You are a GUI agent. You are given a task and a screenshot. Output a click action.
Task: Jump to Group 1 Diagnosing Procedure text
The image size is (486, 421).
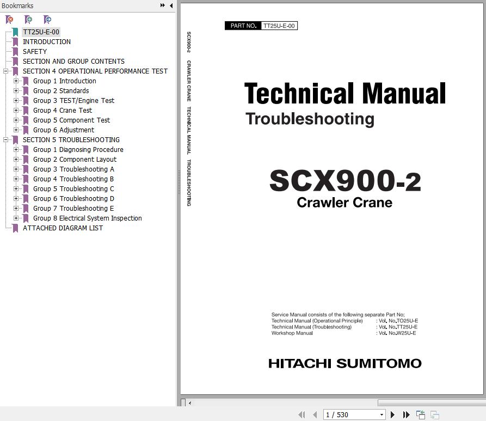pos(78,150)
